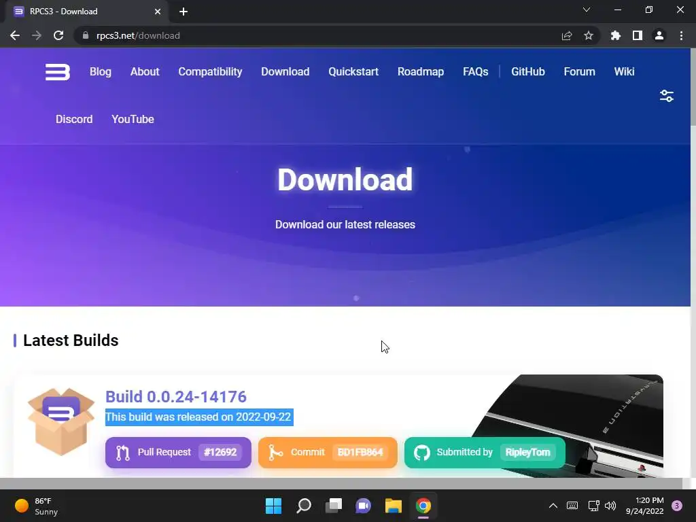Image resolution: width=696 pixels, height=522 pixels.
Task: Click the Chrome taskbar icon
Action: pos(423,506)
